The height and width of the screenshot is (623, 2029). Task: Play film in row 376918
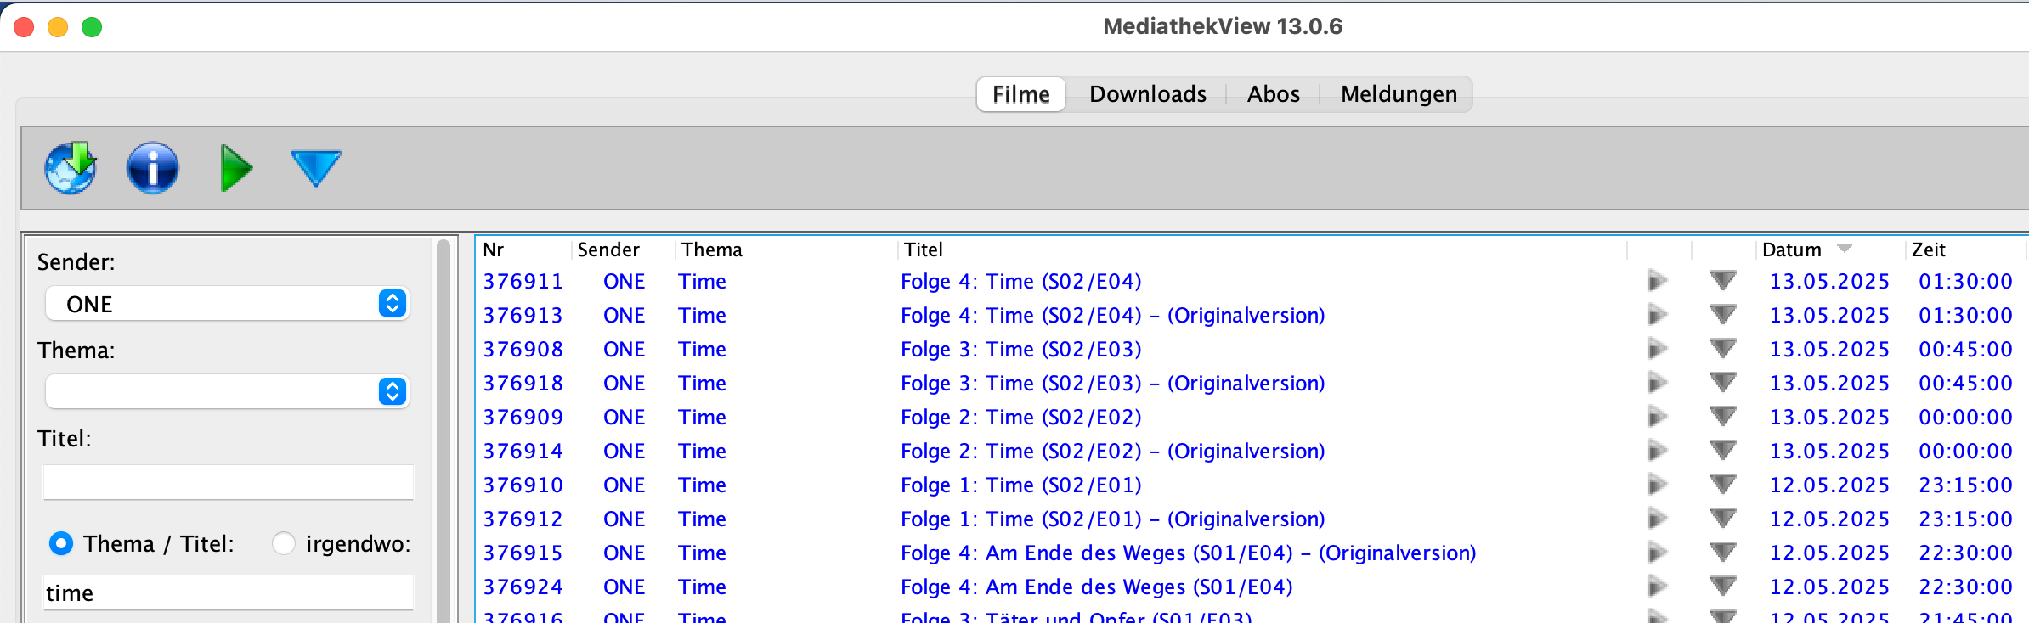1657,383
